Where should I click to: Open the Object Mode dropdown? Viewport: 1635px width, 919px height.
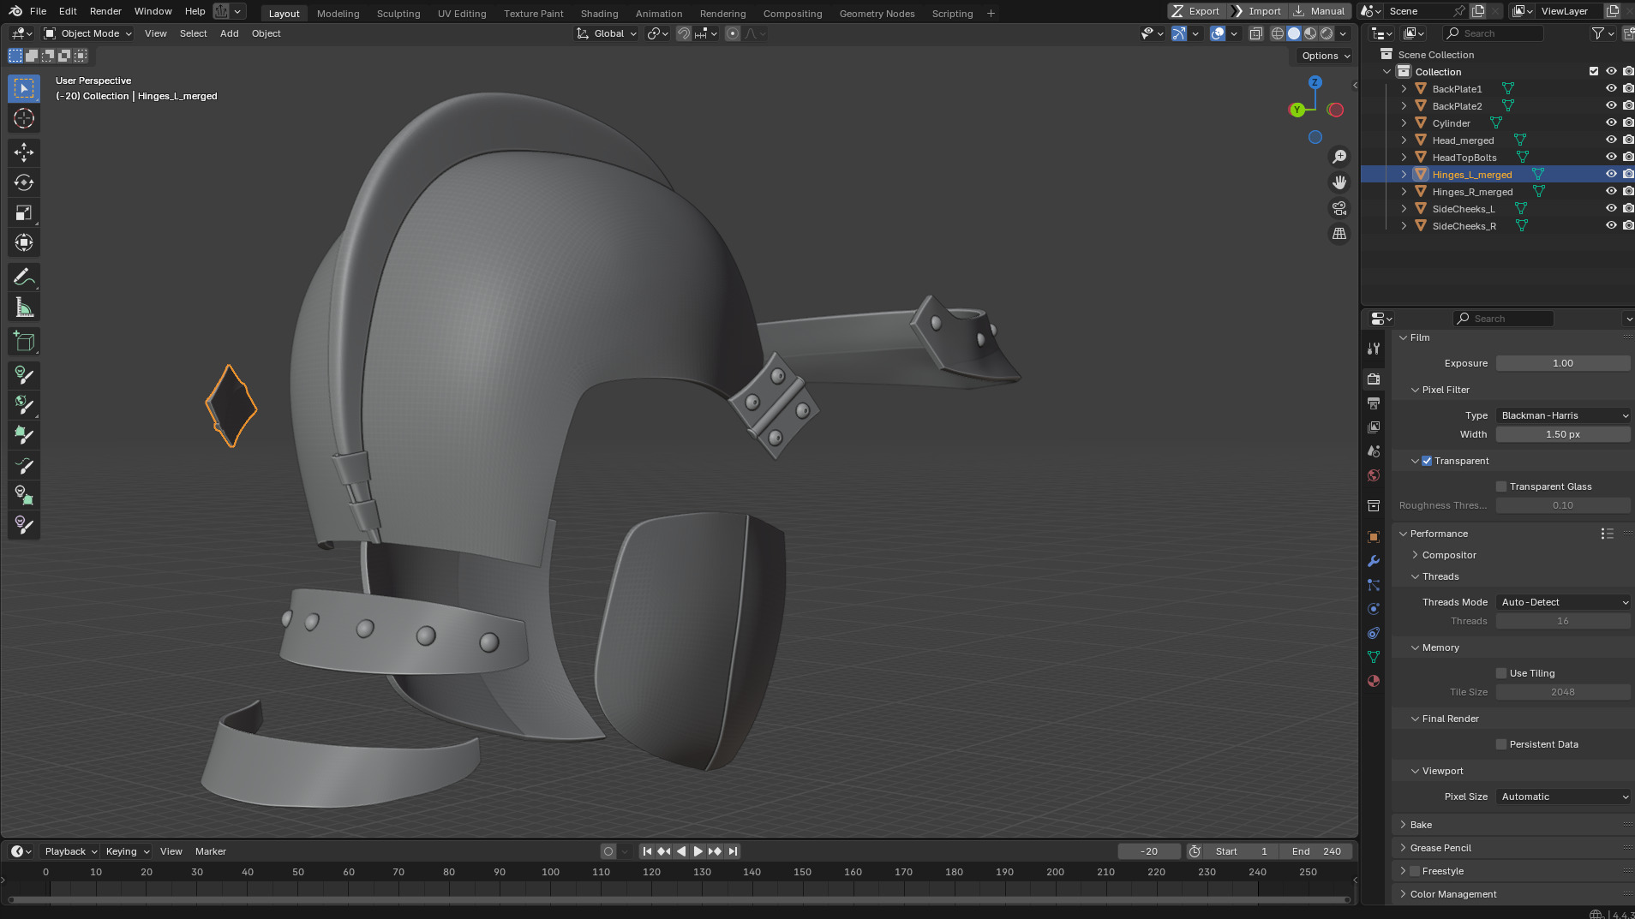[87, 33]
